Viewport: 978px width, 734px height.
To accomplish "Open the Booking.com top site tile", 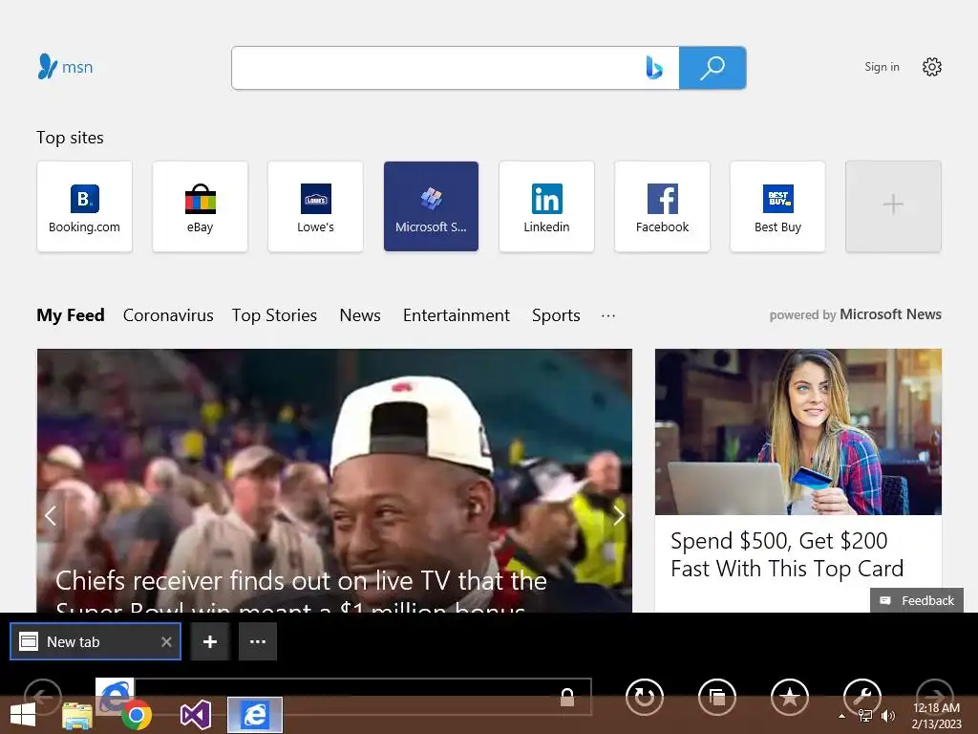I will pyautogui.click(x=84, y=206).
